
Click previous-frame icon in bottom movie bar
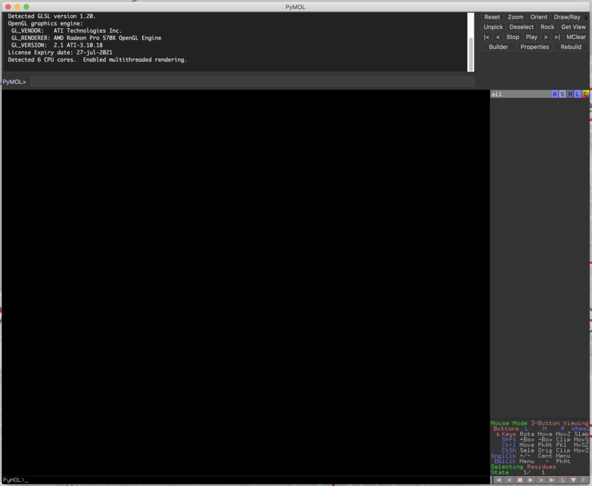click(509, 480)
